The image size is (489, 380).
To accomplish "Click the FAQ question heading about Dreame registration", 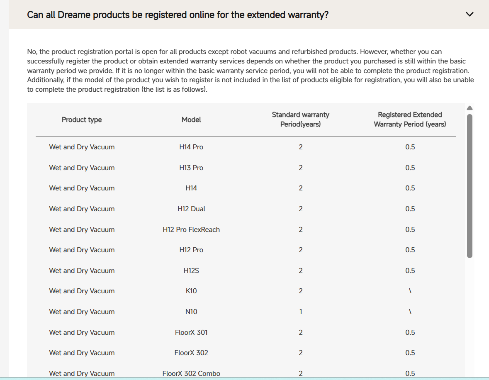I will [178, 15].
